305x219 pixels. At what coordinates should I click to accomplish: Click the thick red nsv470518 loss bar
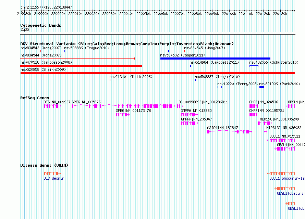[x=81, y=66]
